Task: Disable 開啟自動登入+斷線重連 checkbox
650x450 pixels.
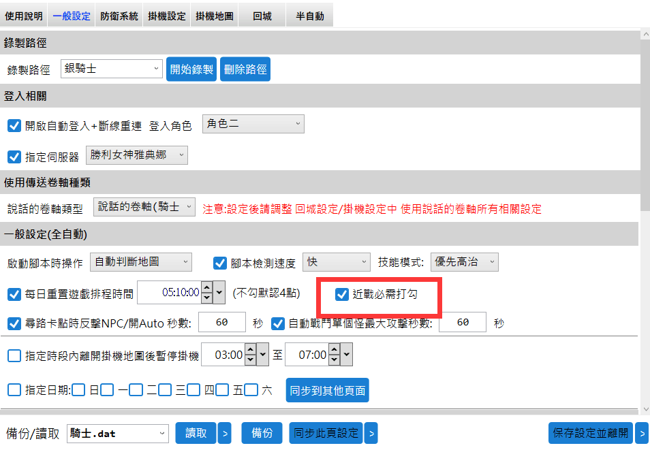Action: tap(14, 125)
